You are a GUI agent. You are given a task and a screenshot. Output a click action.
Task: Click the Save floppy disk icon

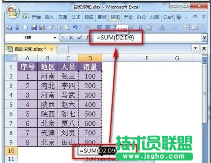tap(34, 27)
